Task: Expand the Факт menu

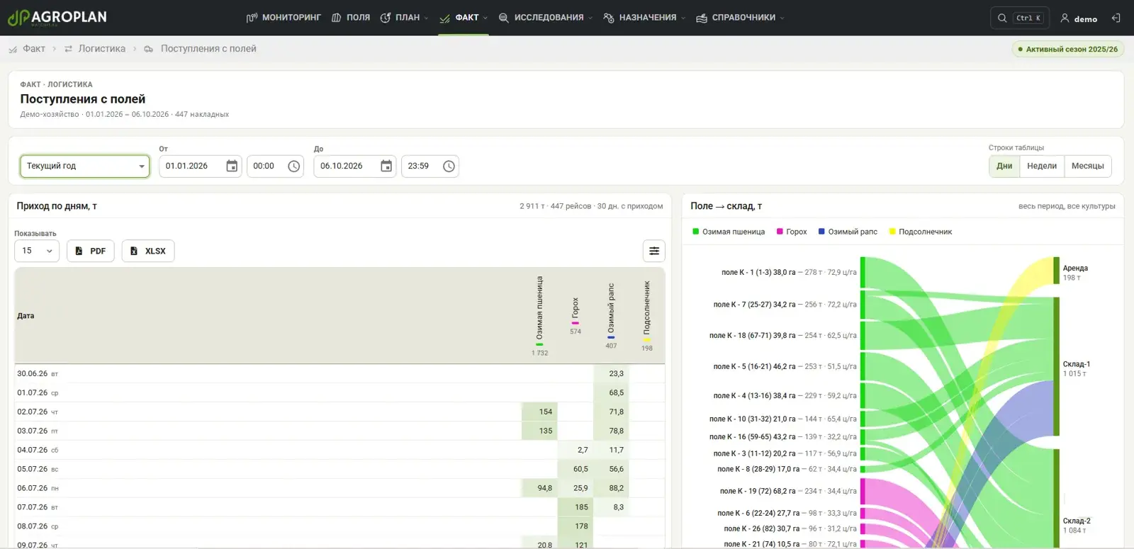Action: [x=464, y=18]
